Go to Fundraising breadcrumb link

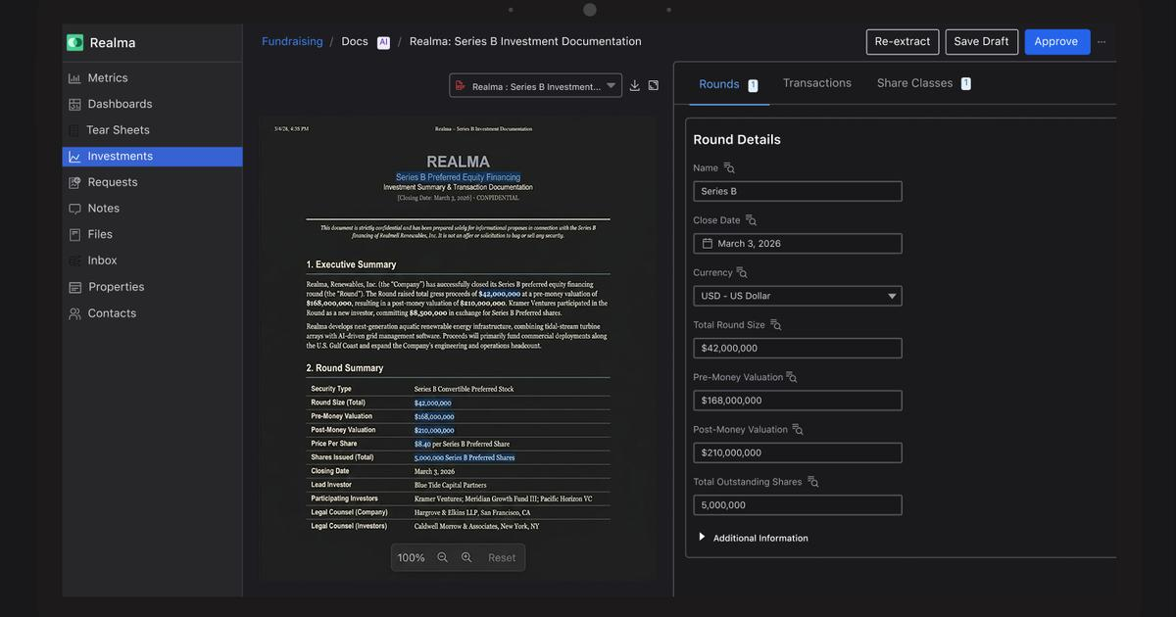(x=292, y=42)
